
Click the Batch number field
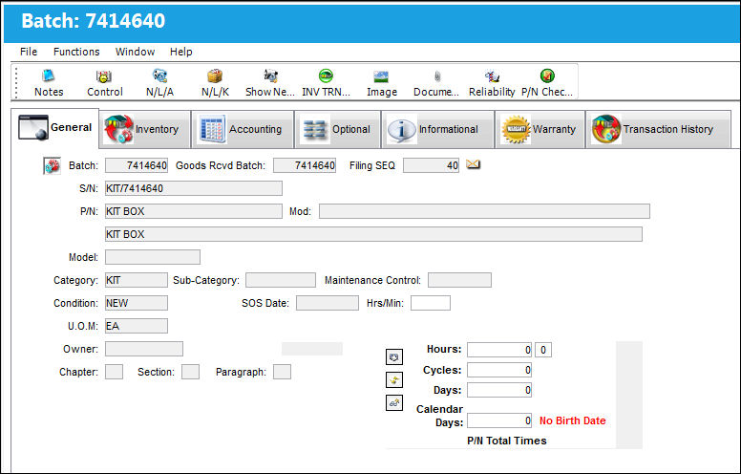coord(137,165)
